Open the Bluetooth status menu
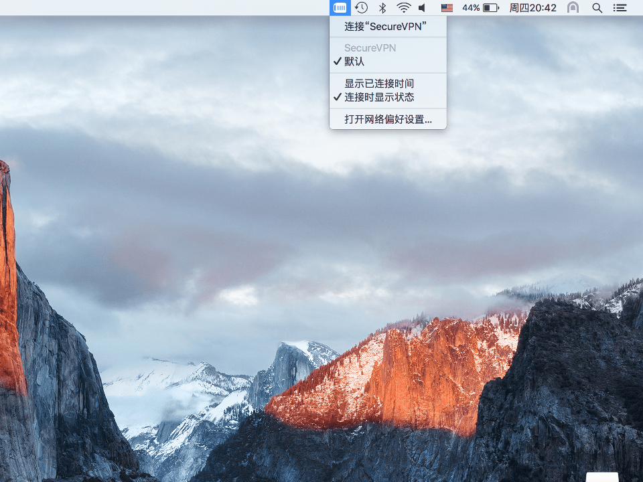 (383, 7)
